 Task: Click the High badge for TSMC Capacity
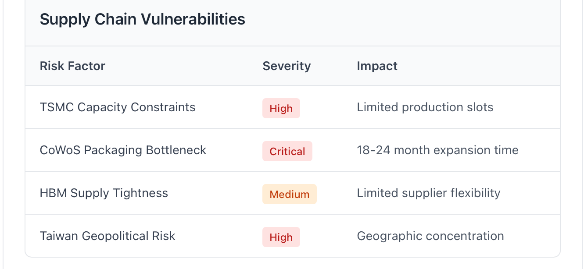[281, 108]
